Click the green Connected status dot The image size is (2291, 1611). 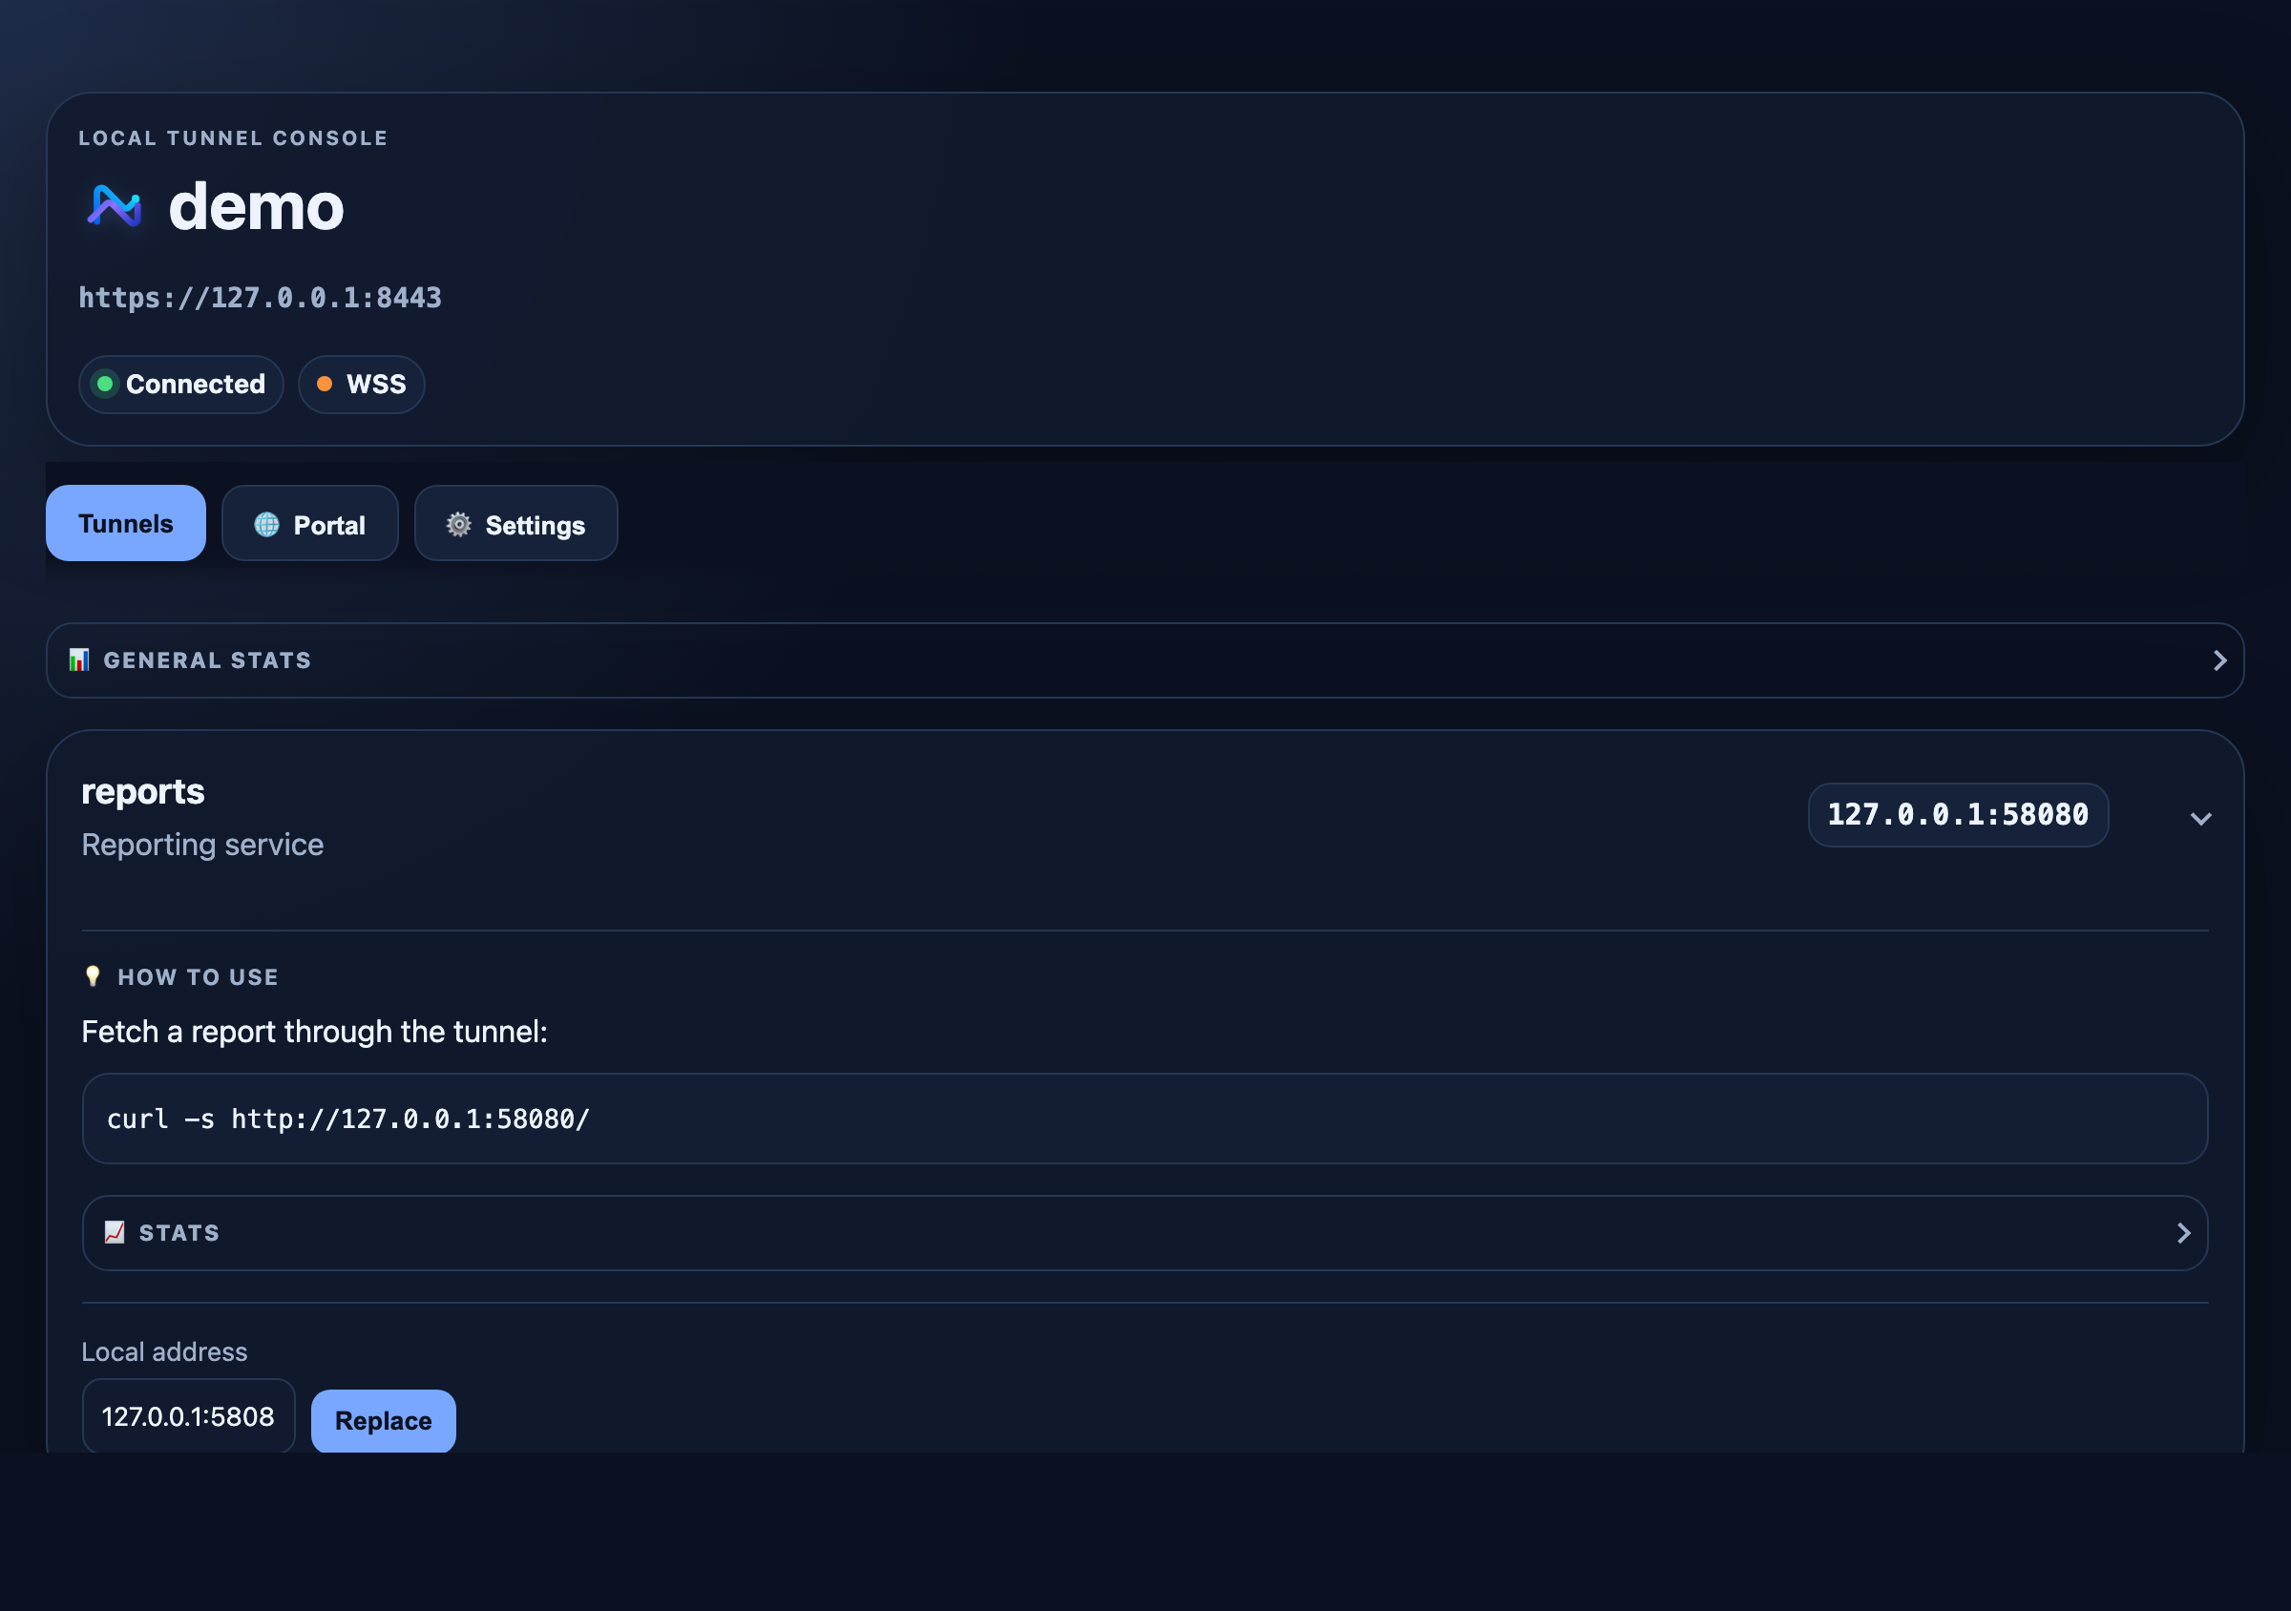point(105,384)
